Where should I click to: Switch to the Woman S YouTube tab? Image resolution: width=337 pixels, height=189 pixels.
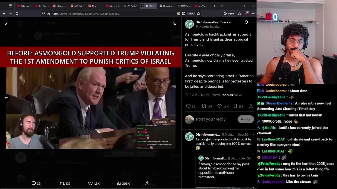click(113, 6)
